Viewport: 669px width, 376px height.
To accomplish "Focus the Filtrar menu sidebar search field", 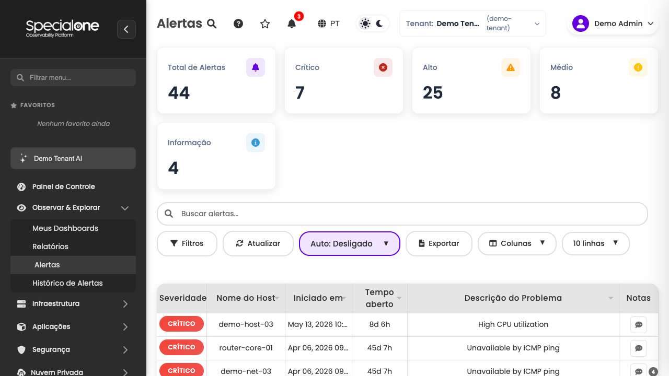I will point(73,77).
